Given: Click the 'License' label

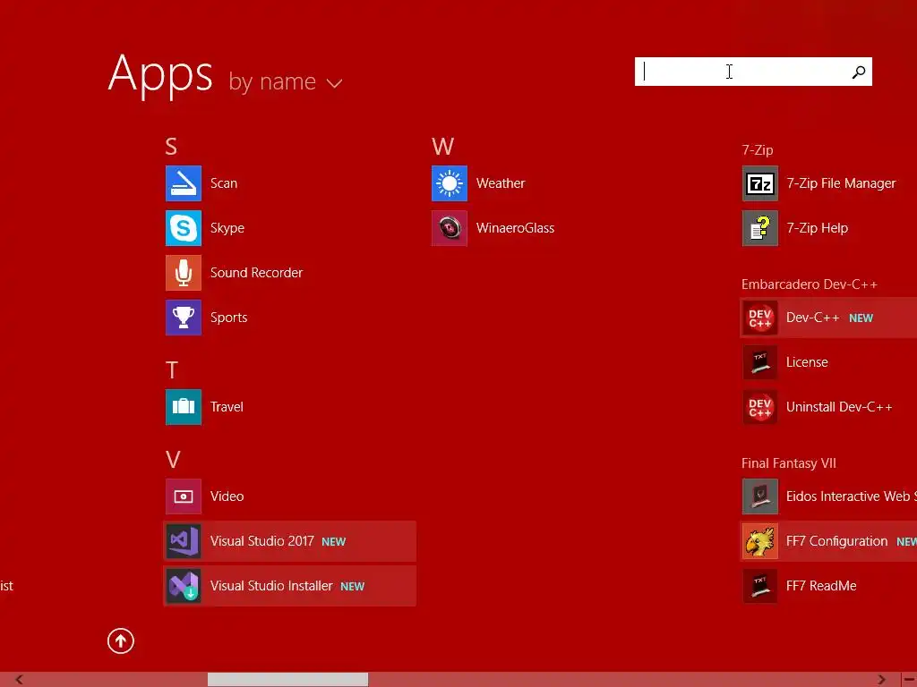Looking at the screenshot, I should click(x=807, y=362).
